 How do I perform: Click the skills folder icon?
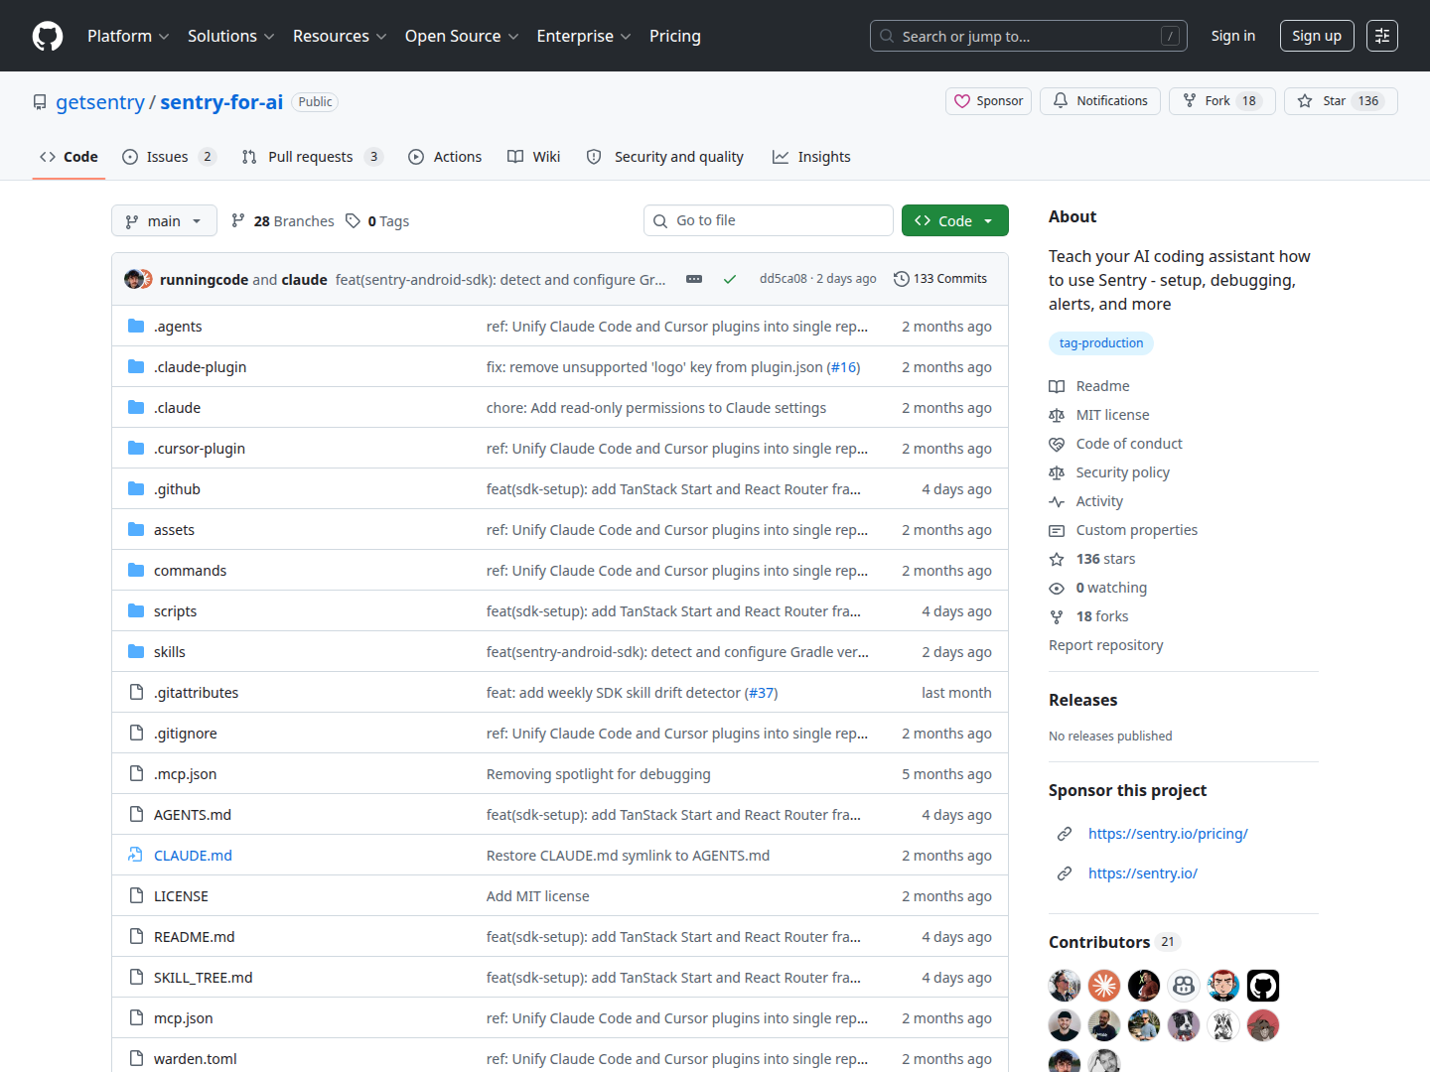point(136,651)
